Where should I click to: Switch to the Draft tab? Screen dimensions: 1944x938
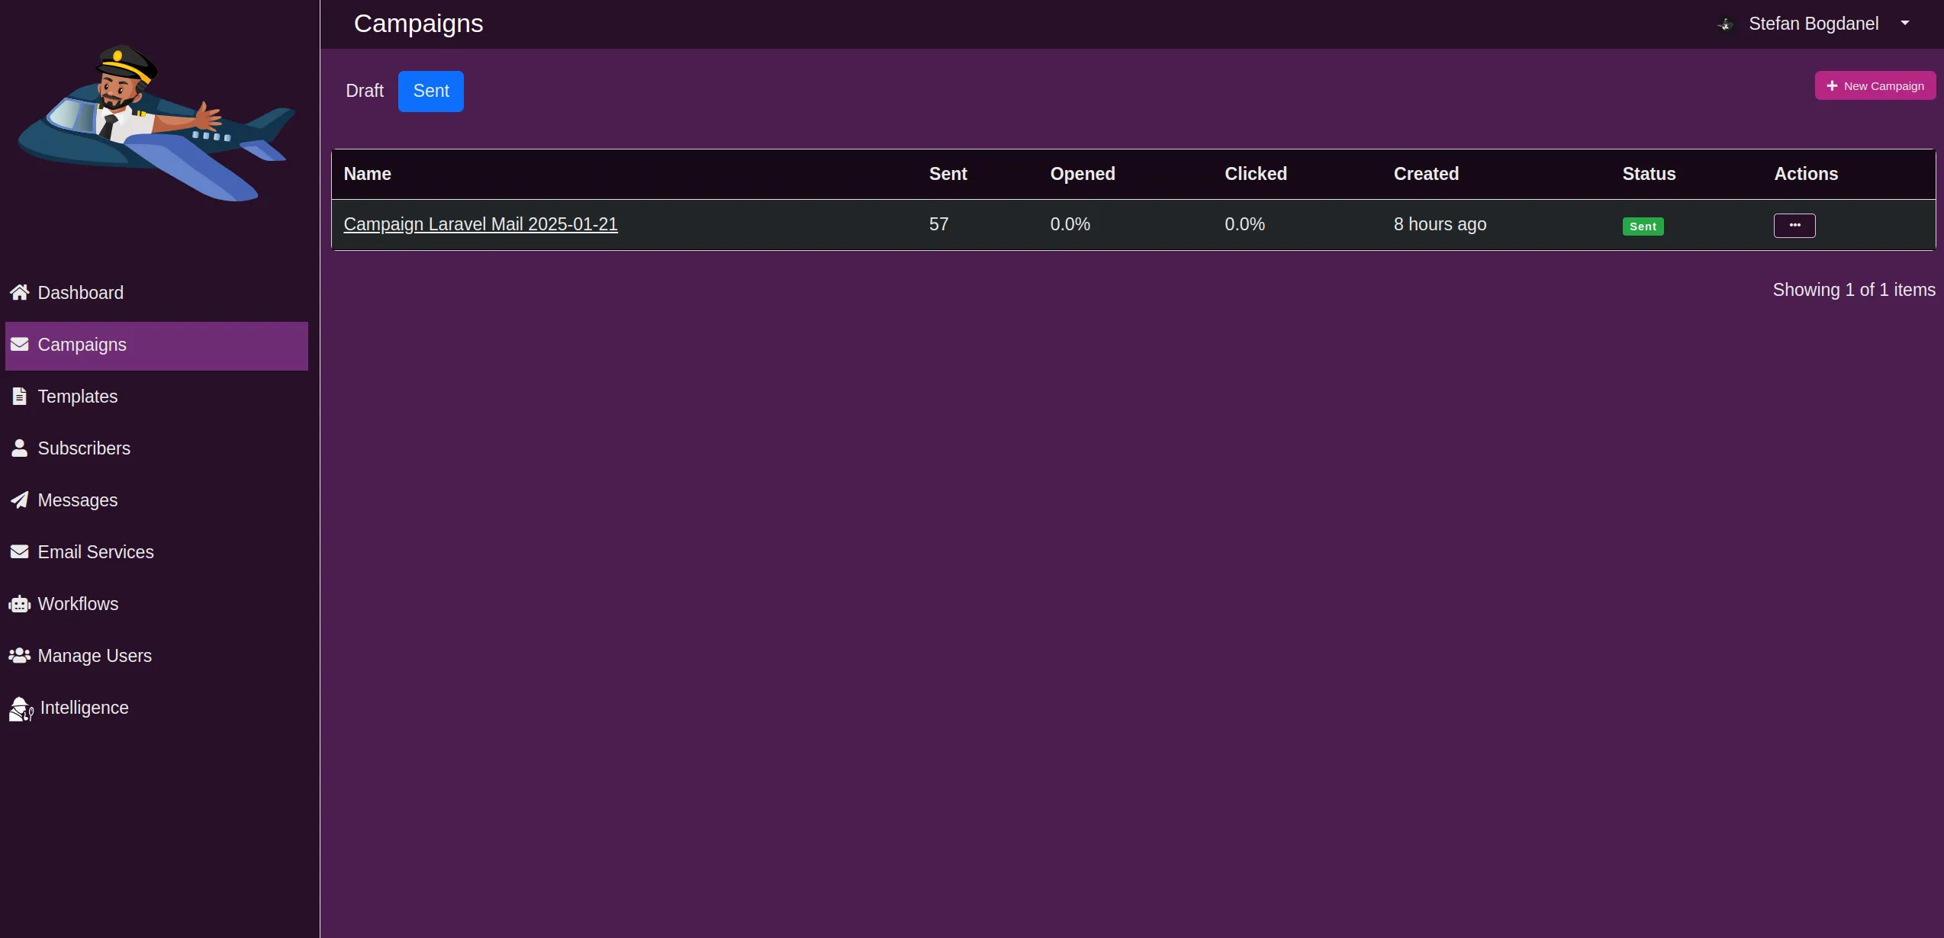click(365, 92)
